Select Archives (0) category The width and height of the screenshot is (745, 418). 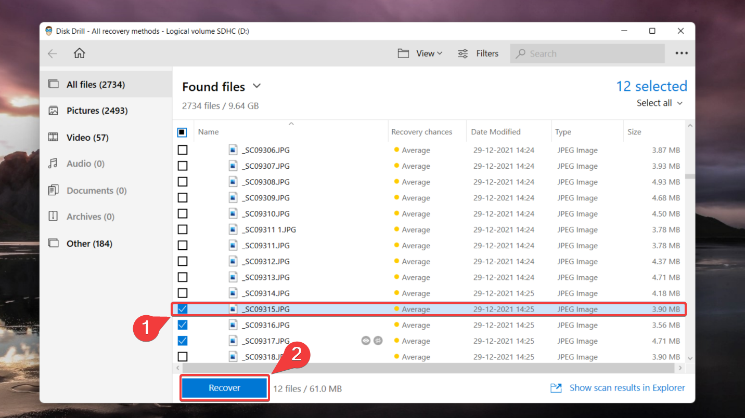(x=106, y=217)
